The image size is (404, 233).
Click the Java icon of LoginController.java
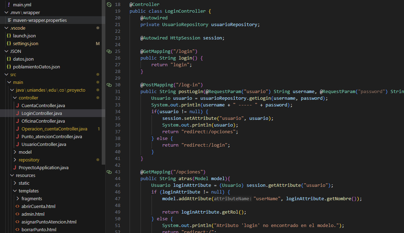pos(18,113)
